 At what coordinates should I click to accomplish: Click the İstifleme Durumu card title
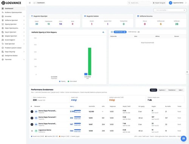click(x=146, y=16)
